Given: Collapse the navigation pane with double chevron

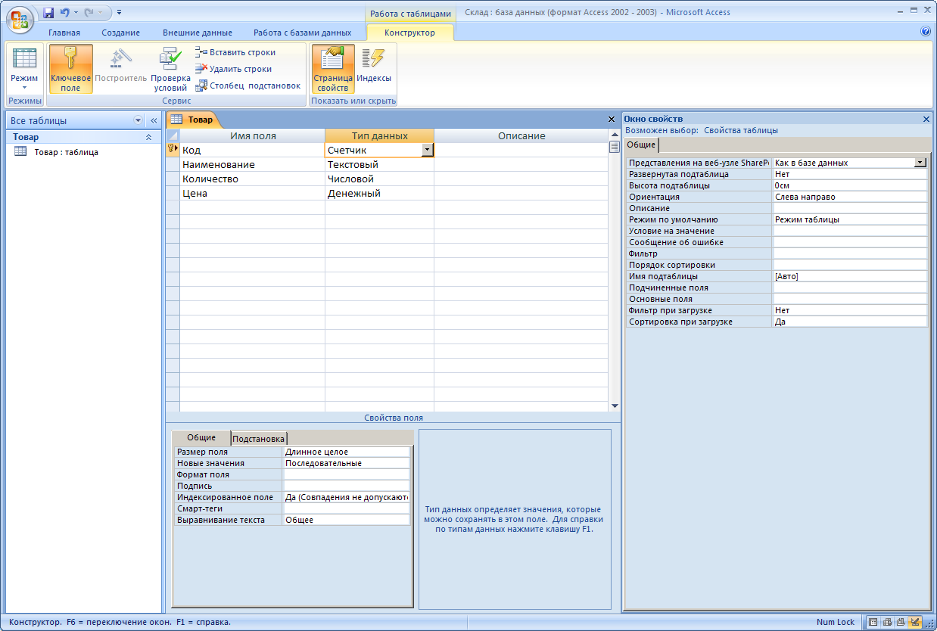Looking at the screenshot, I should tap(152, 120).
